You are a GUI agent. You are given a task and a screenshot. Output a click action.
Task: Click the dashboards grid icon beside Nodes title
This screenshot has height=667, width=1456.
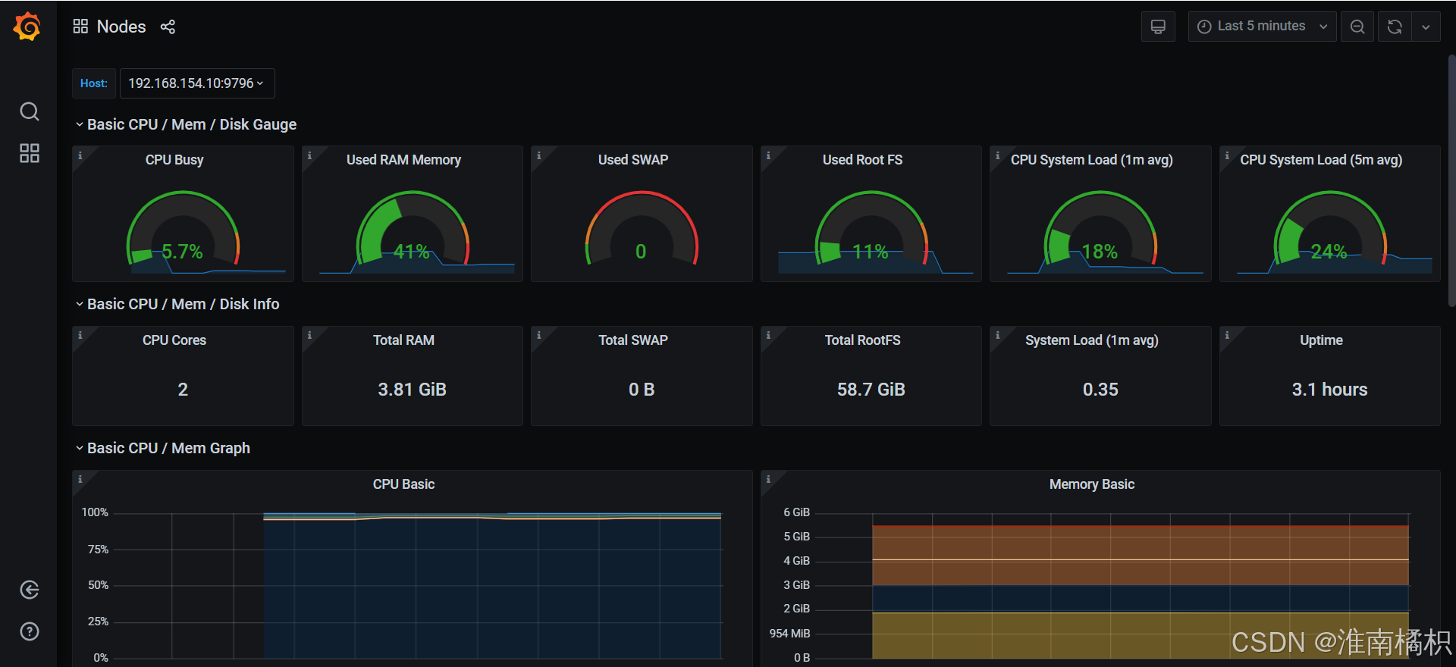tap(80, 27)
